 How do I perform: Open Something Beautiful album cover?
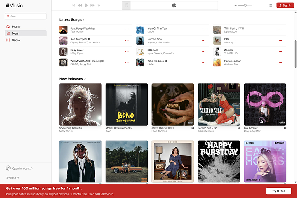80,104
